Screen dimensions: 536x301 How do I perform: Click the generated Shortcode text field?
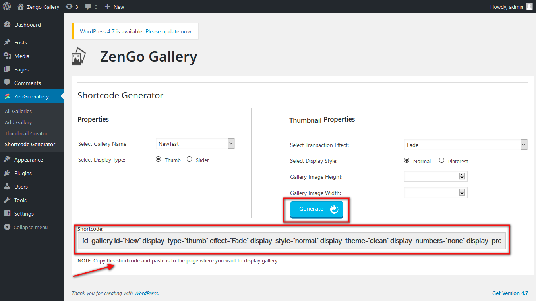click(292, 241)
